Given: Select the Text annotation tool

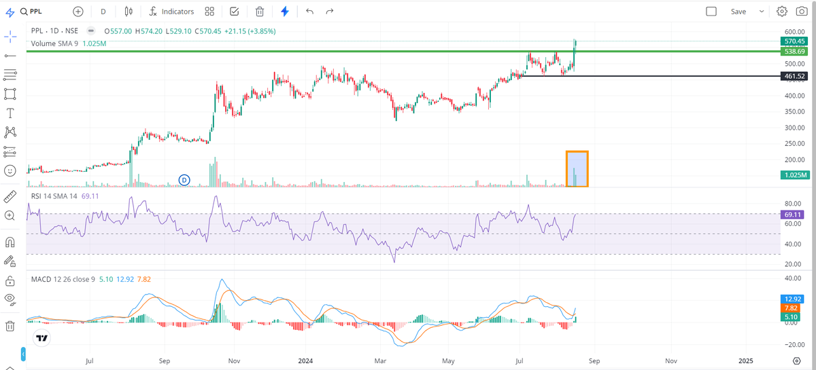Looking at the screenshot, I should coord(10,113).
